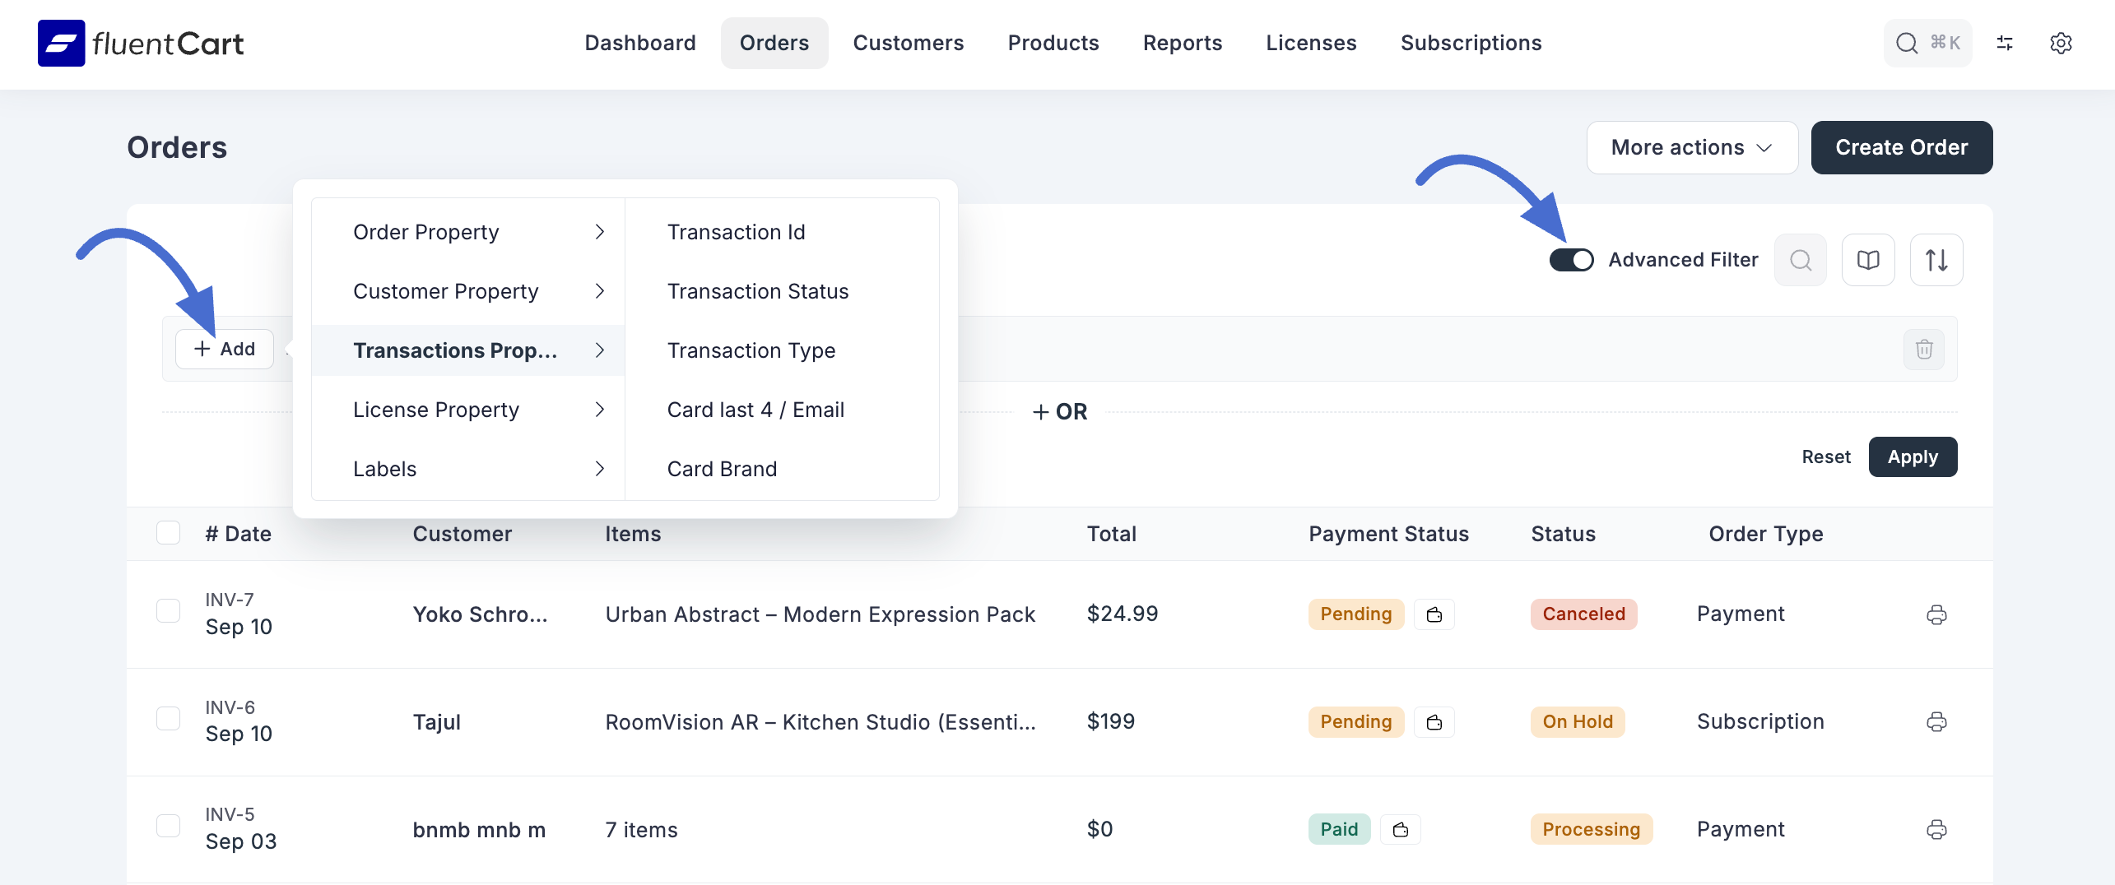Click the sort arrows icon button
2115x885 pixels.
pos(1936,260)
